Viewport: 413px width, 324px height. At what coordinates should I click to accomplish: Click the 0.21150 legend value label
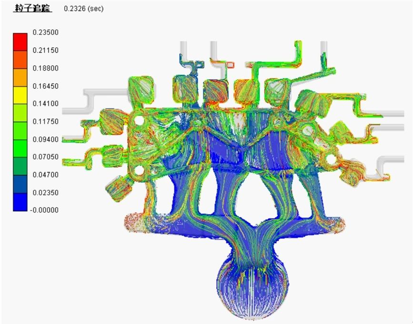click(x=45, y=50)
